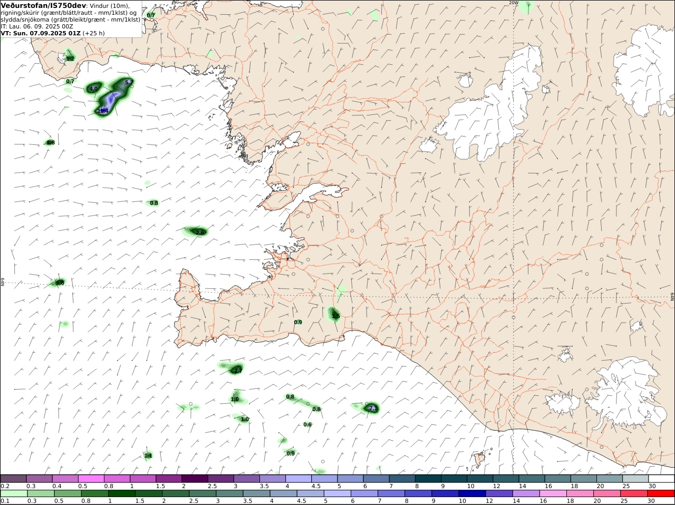The width and height of the screenshot is (675, 505).
Task: Click the 1.5 precipitation value on land
Action: (336, 316)
